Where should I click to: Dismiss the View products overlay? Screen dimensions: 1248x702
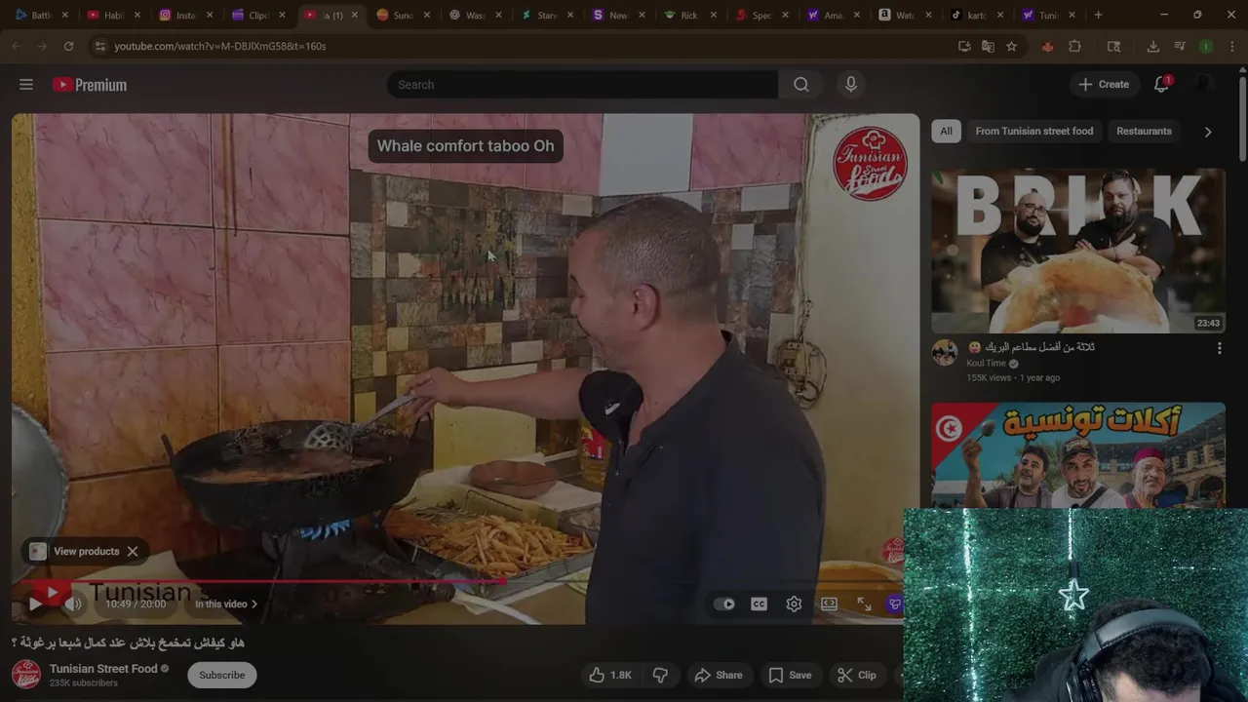[x=133, y=551]
